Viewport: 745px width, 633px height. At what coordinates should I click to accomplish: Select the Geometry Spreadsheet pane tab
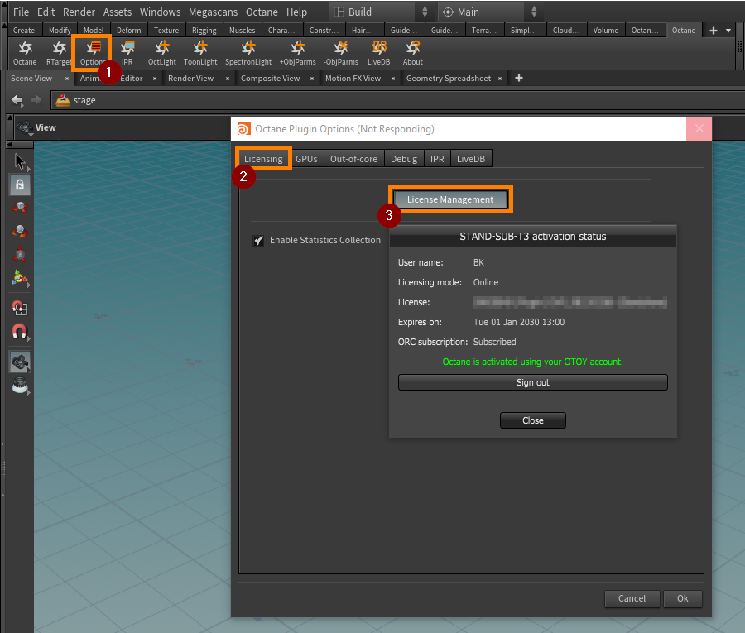coord(449,79)
